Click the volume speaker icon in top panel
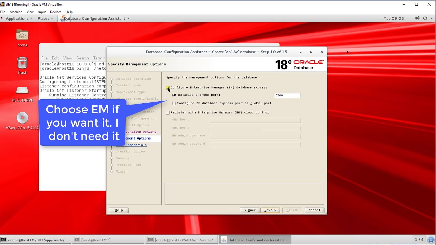The image size is (436, 245). pyautogui.click(x=417, y=18)
